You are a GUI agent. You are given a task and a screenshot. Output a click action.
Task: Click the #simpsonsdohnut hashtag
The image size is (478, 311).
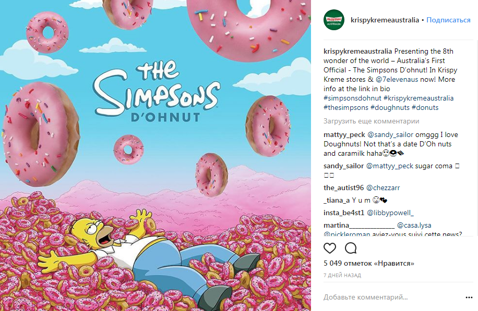tap(352, 98)
